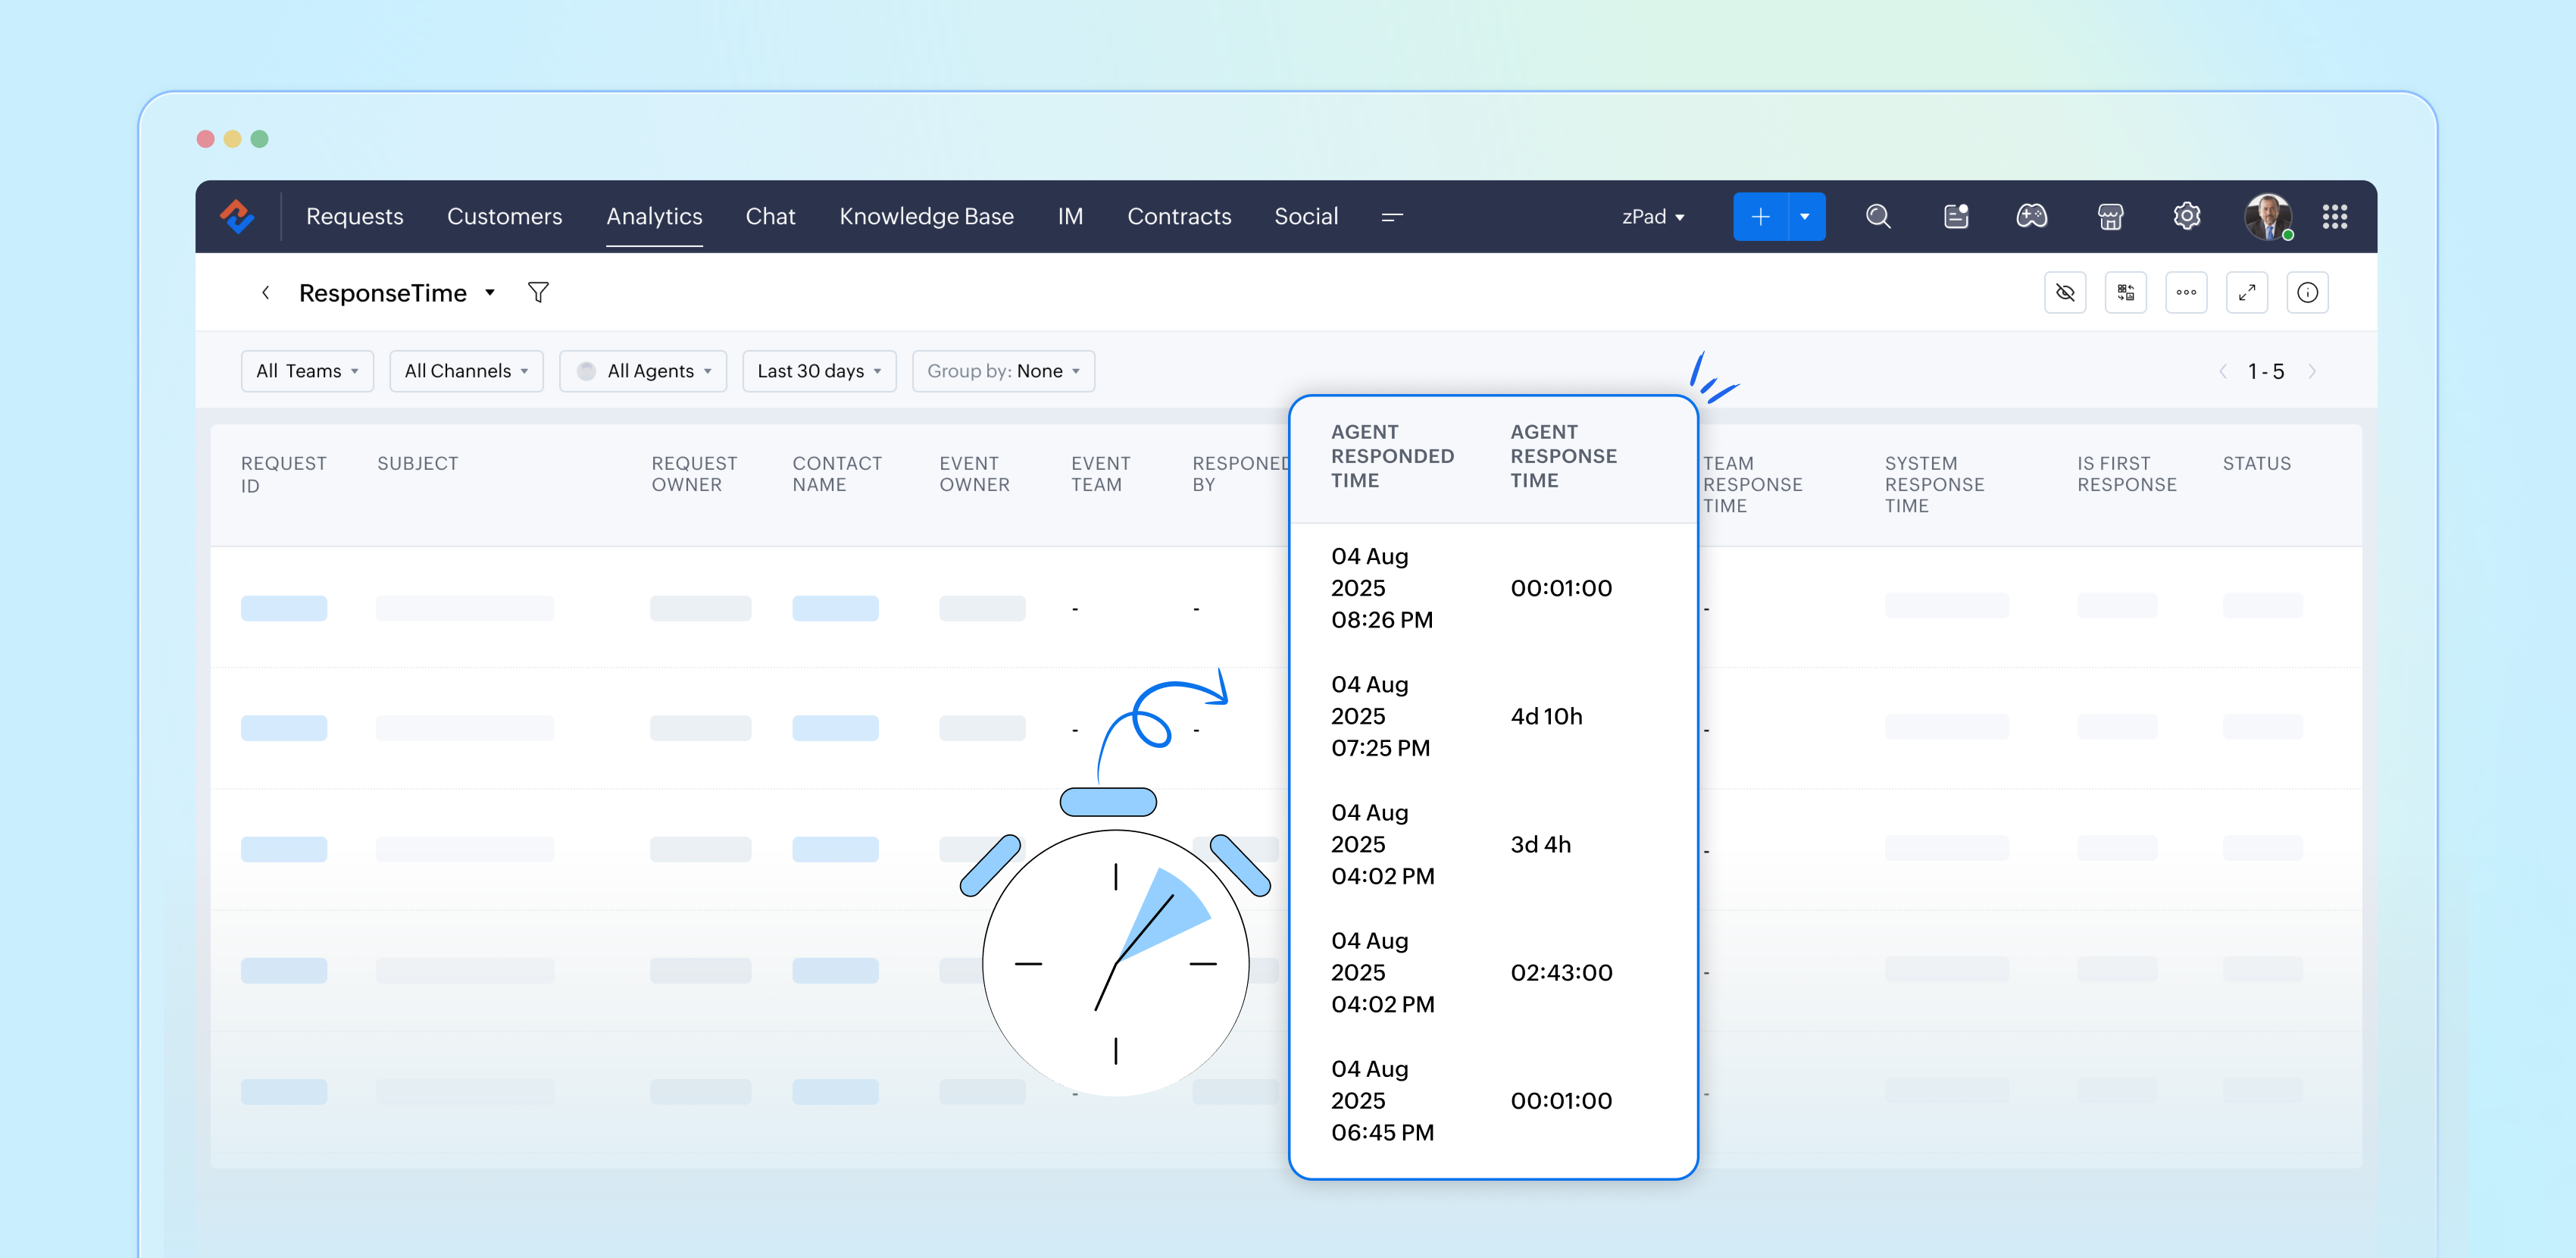Expand the All Teams dropdown
This screenshot has width=2576, height=1258.
[x=307, y=371]
